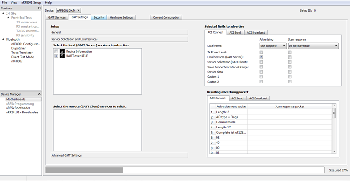Open the View menu

click(14, 3)
